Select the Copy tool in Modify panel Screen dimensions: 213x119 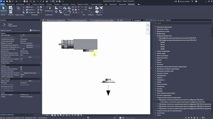pos(61,12)
